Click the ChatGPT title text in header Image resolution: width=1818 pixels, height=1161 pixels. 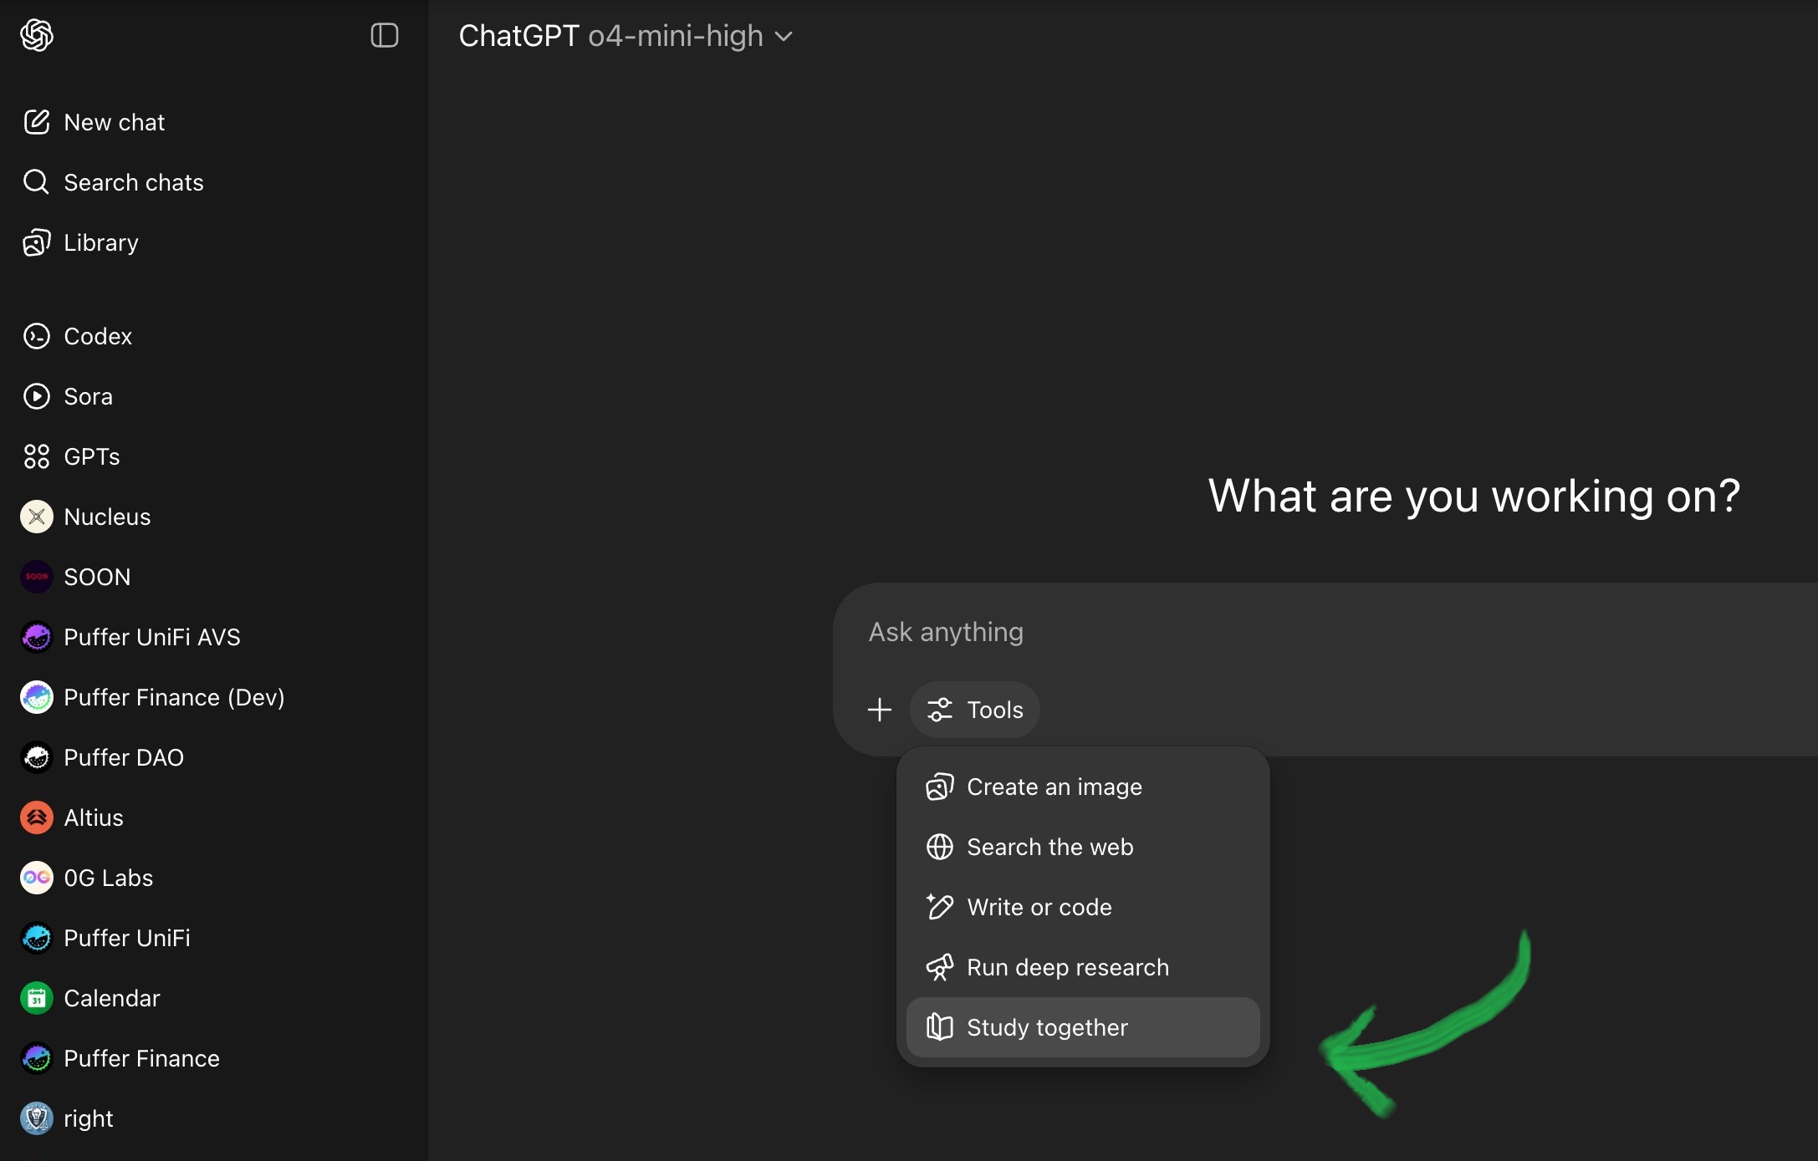point(518,36)
